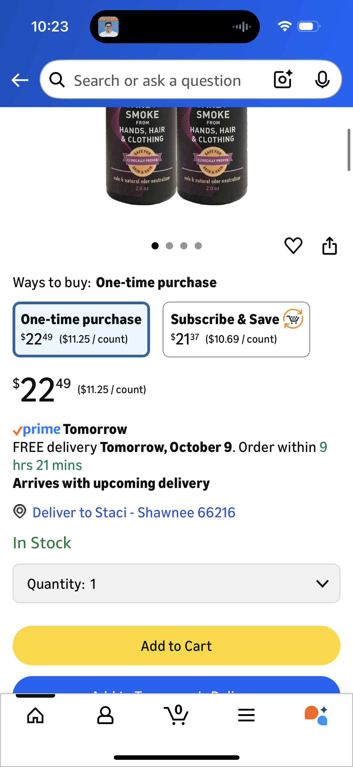Open the hamburger menu tab
Image resolution: width=353 pixels, height=767 pixels.
(246, 715)
